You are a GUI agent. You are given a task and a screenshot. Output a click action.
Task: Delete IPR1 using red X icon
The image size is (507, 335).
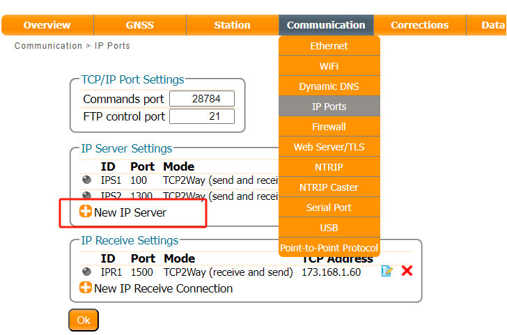407,271
